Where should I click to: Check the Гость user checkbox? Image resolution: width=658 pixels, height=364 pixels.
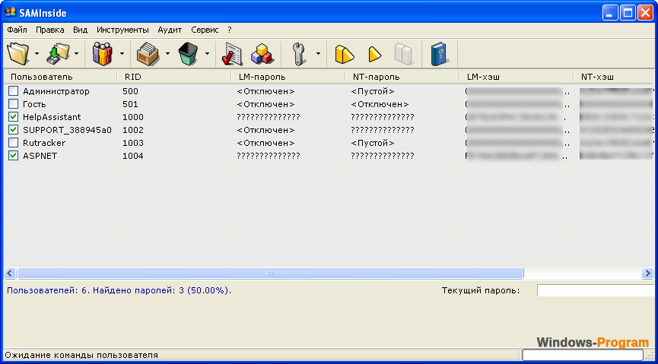(x=14, y=104)
